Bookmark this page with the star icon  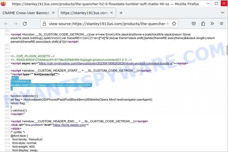[x=174, y=24]
